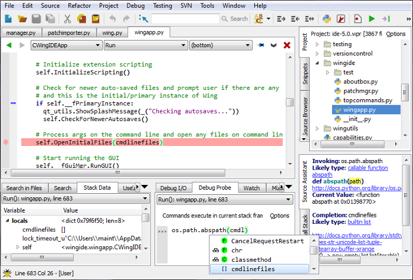This screenshot has width=413, height=280.
Task: Select cmdlinefiles in the autocomplete list
Action: (x=253, y=269)
